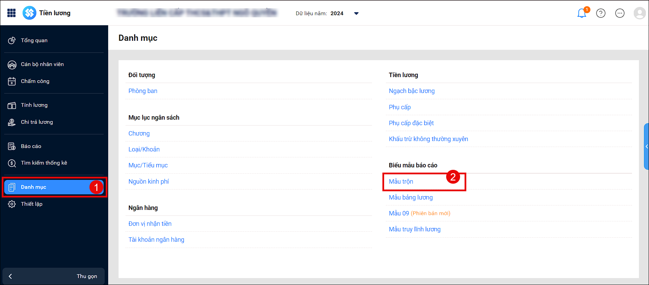This screenshot has height=285, width=649.
Task: Open the Mẫu 09 link
Action: coord(399,213)
